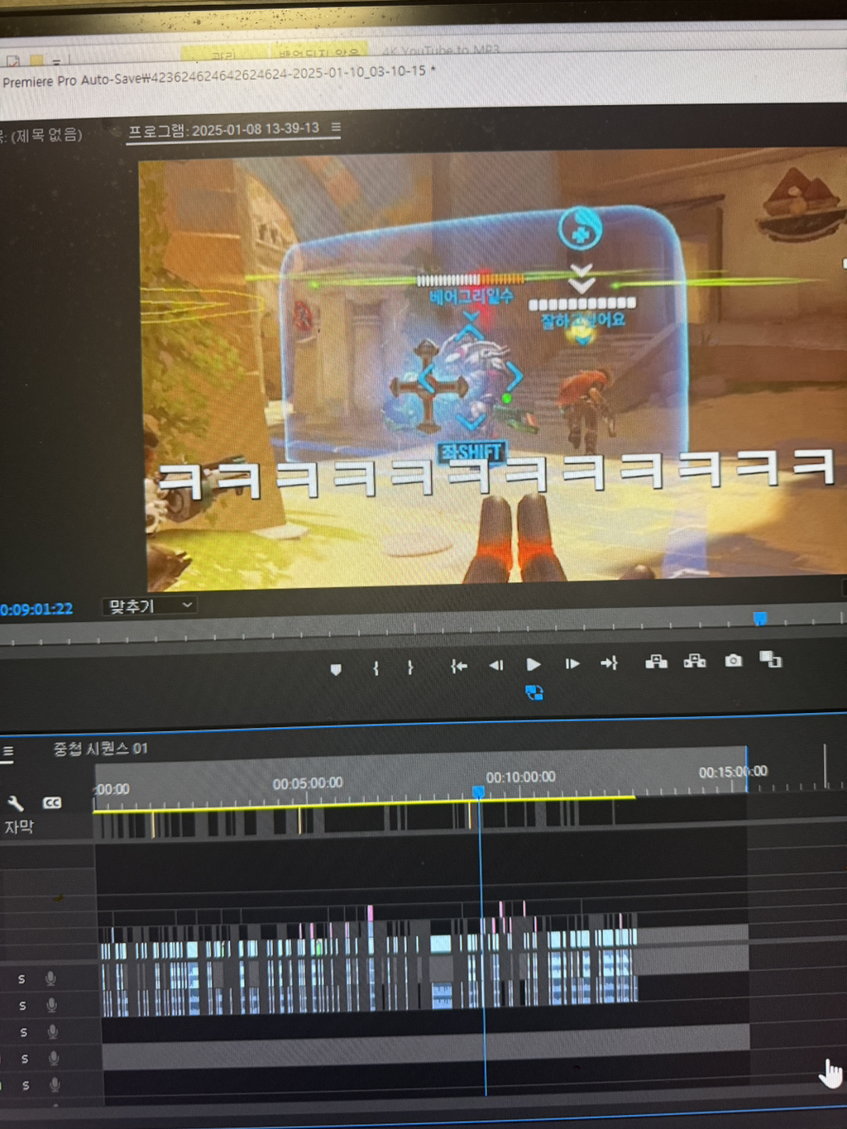Click the Mark Out button

tap(410, 667)
